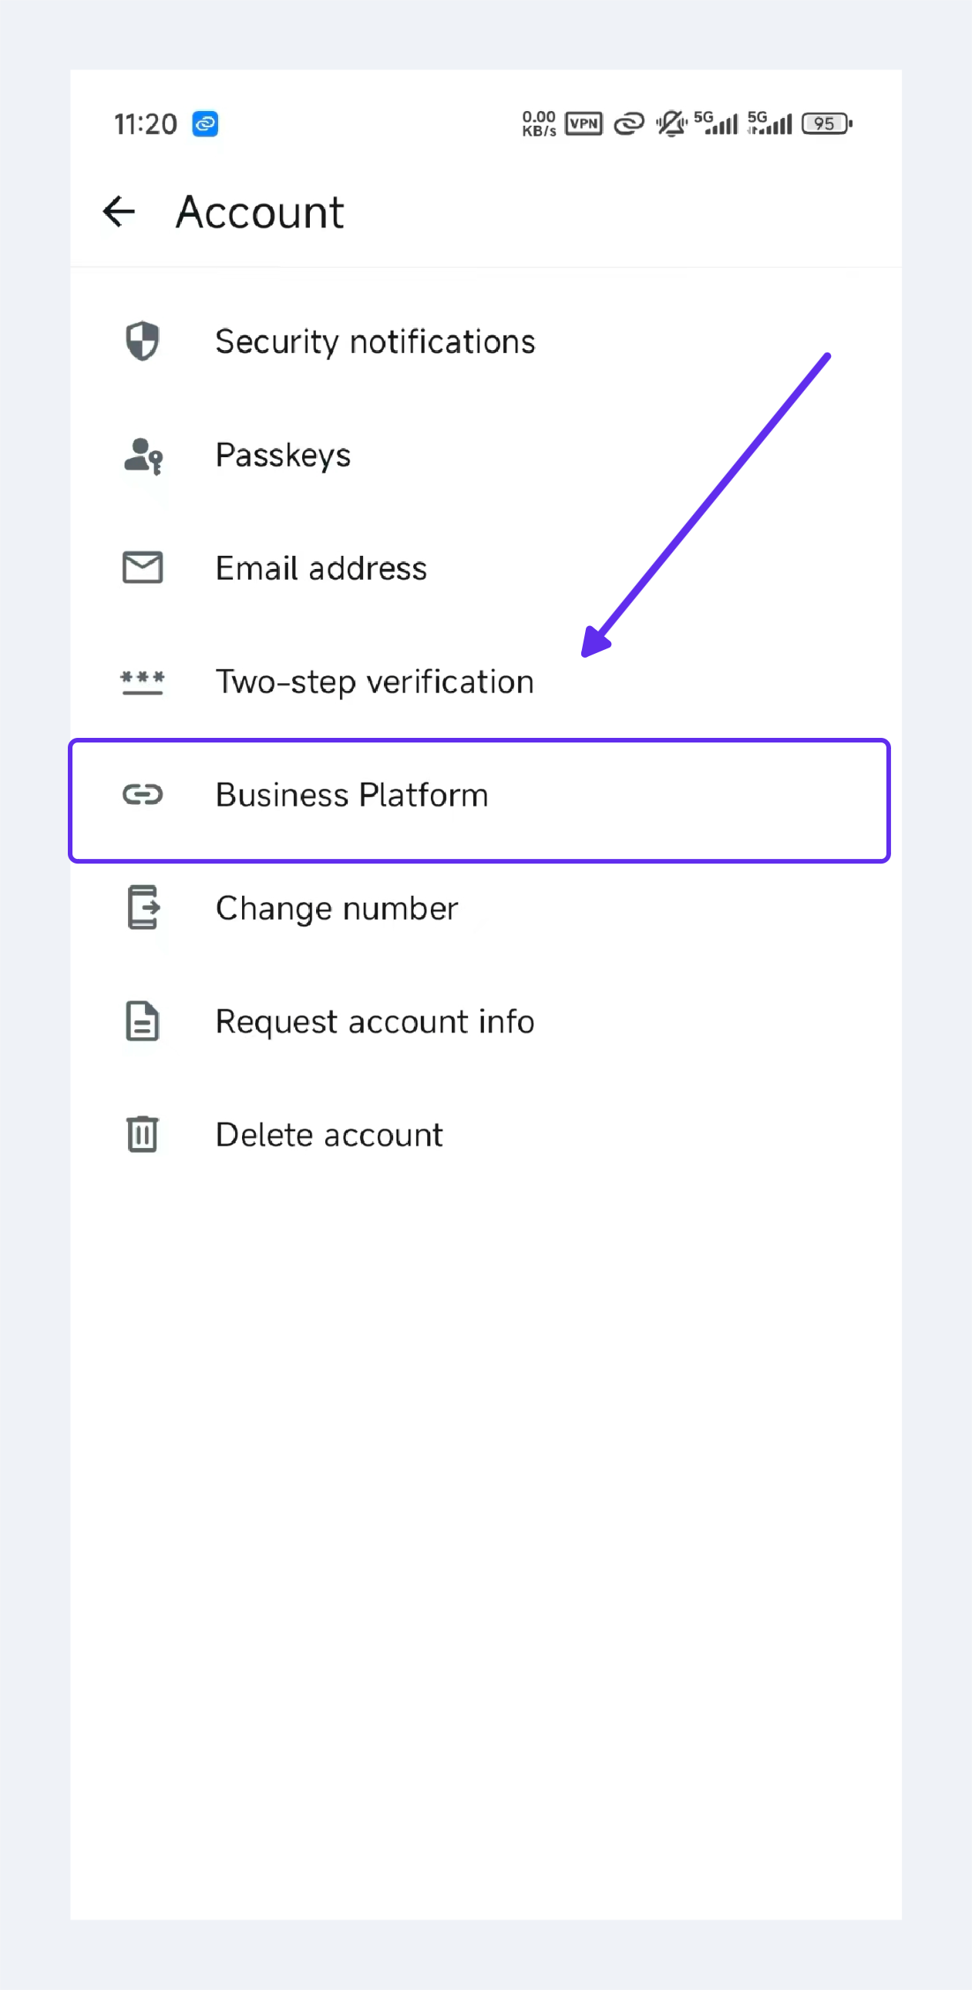This screenshot has height=1990, width=972.
Task: Tap the Passkeys person-key icon
Action: (x=143, y=455)
